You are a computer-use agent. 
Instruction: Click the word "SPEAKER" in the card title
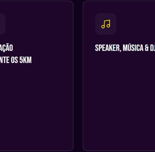[x=108, y=48]
